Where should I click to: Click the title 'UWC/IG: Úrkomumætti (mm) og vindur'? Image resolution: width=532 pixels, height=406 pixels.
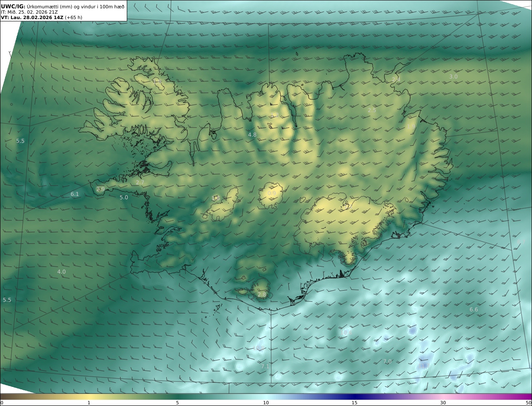[63, 6]
